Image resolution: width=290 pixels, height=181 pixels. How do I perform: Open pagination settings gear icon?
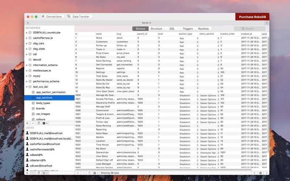point(260,173)
